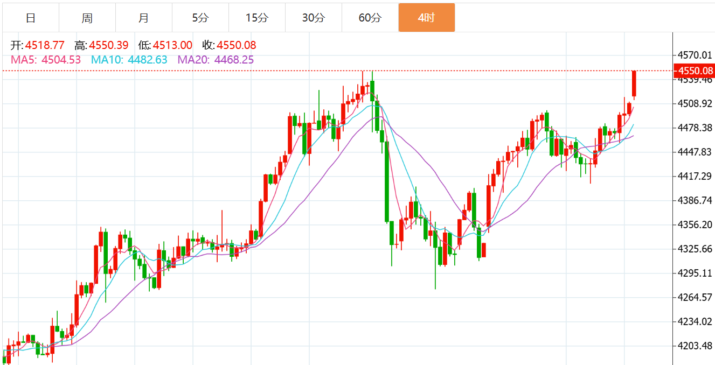
Task: Click the 4203.48 price axis label
Action: click(696, 346)
